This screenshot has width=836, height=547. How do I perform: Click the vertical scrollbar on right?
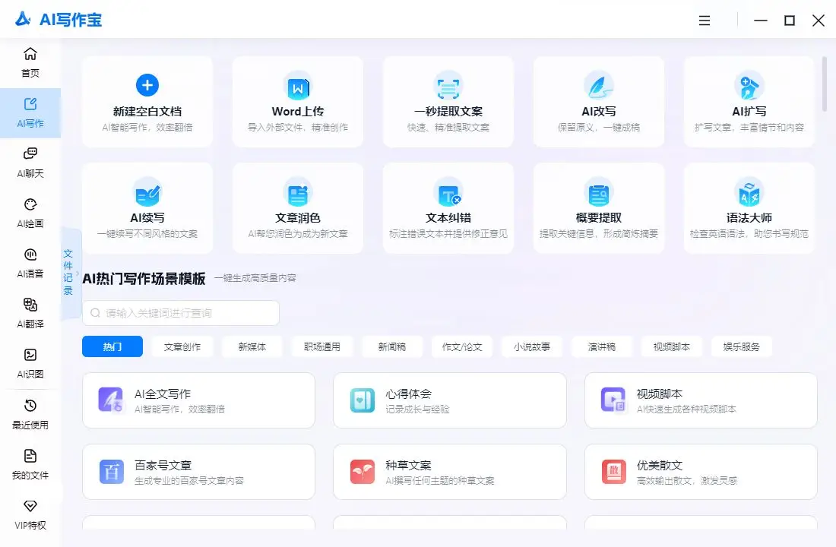(825, 84)
